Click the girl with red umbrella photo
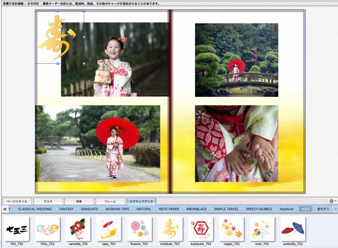Image resolution: width=338 pixels, height=248 pixels. (x=98, y=144)
